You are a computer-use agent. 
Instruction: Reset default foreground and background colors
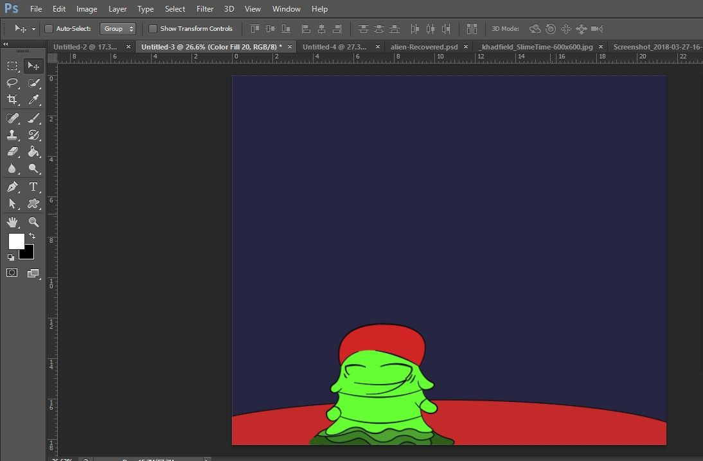click(10, 257)
